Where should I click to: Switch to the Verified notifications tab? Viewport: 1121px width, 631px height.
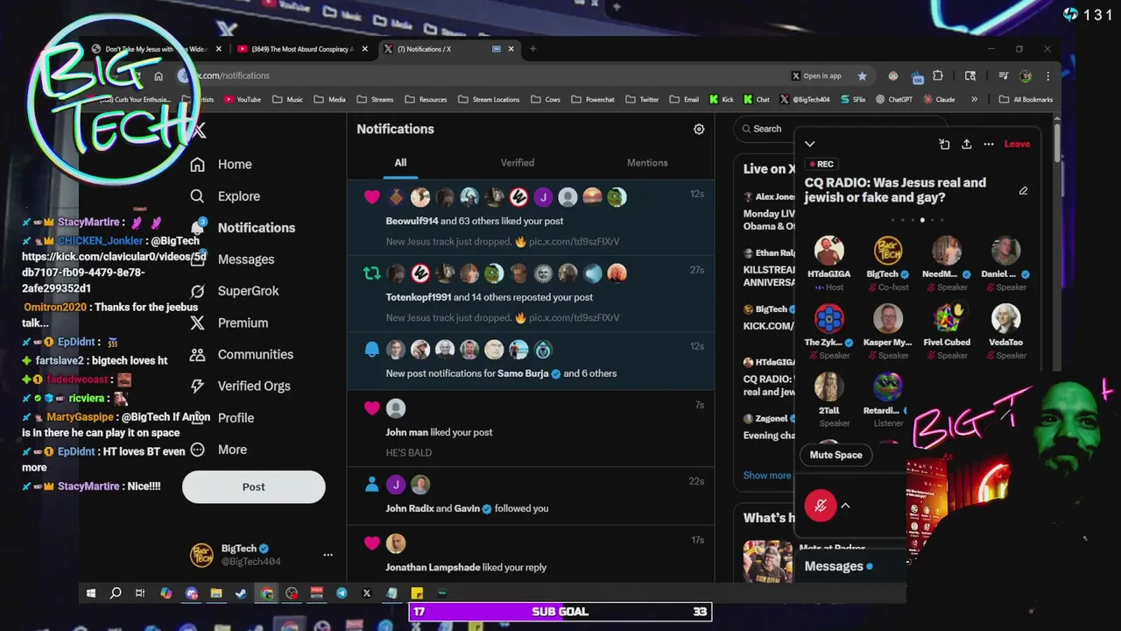coord(518,163)
